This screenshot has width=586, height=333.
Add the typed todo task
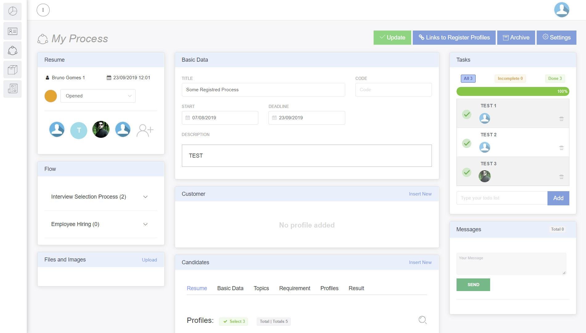[x=558, y=198]
